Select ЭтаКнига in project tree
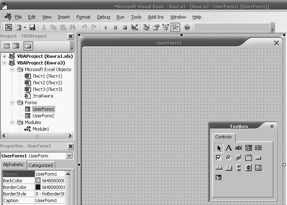This screenshot has height=205, width=287. tap(43, 96)
